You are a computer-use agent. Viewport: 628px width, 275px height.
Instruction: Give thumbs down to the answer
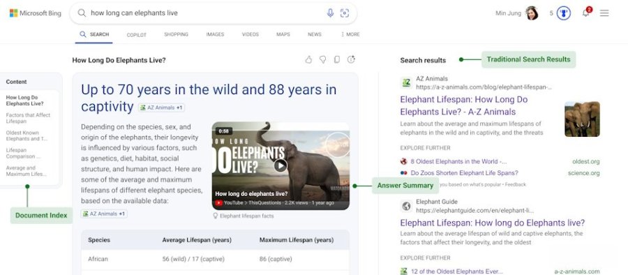tap(322, 60)
